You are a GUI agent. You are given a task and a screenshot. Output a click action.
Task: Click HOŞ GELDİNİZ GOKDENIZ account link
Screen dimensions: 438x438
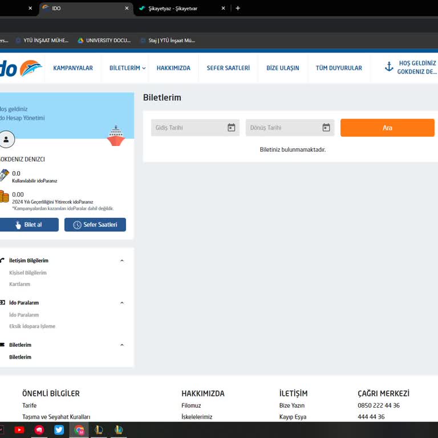pyautogui.click(x=417, y=67)
